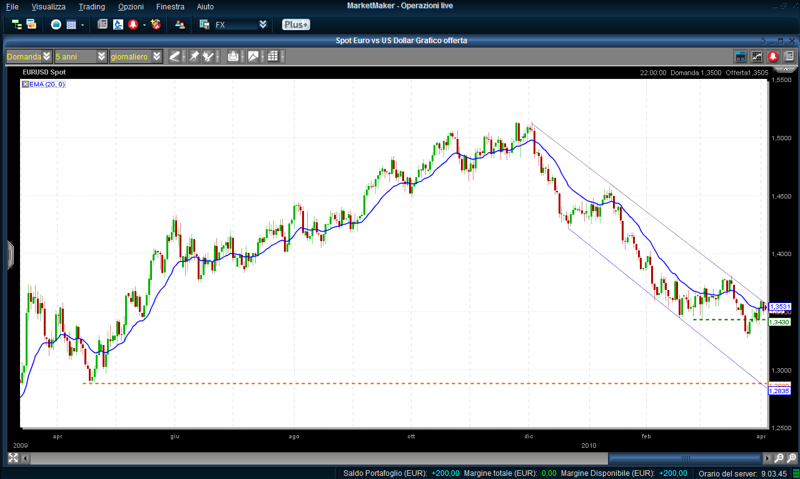Image resolution: width=800 pixels, height=479 pixels.
Task: Click the chart panel's red alert bell
Action: point(773,56)
